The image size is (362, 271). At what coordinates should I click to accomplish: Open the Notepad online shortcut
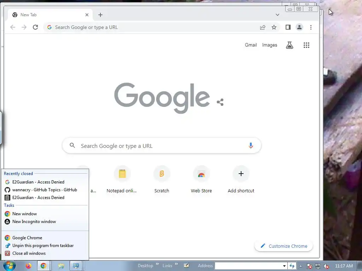pos(122,180)
